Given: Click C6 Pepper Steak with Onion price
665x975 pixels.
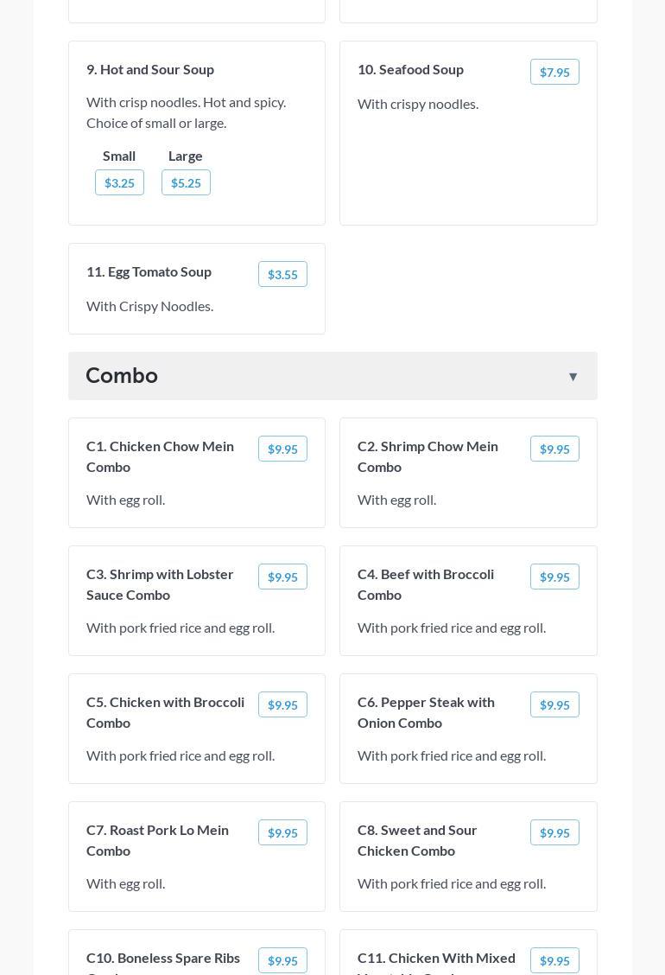Looking at the screenshot, I should tap(554, 704).
